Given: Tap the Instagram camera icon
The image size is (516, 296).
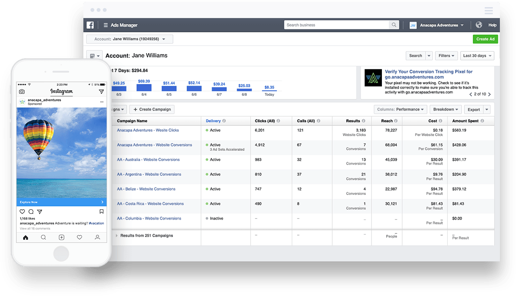Looking at the screenshot, I should click(22, 92).
